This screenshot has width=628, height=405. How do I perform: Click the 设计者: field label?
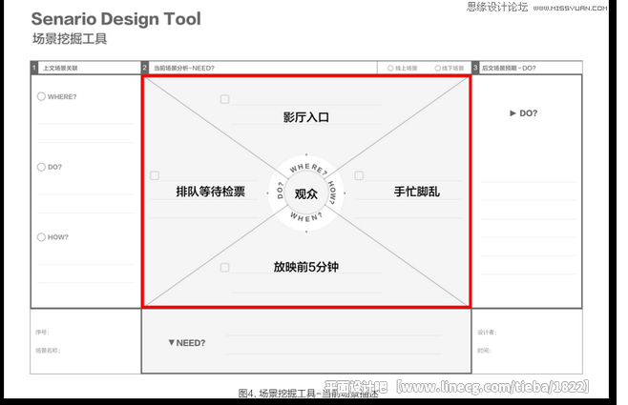click(x=487, y=333)
